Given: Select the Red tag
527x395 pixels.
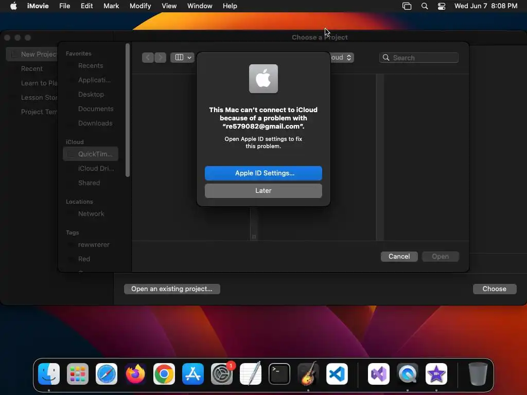Looking at the screenshot, I should click(x=91, y=259).
